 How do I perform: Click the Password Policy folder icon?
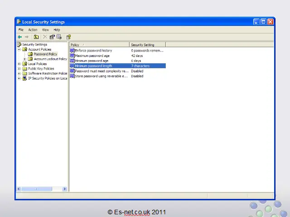[x=30, y=54]
